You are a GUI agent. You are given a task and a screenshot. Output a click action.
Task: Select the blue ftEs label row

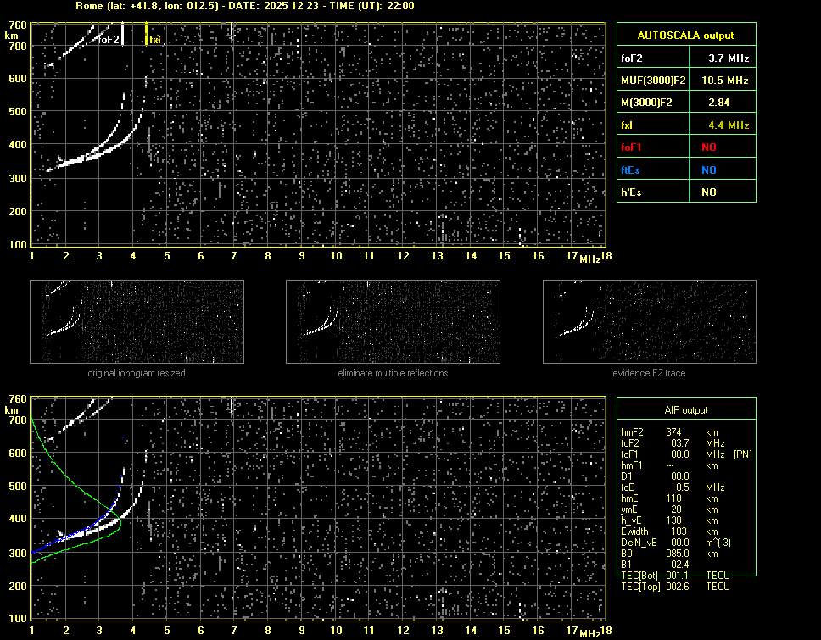click(x=632, y=170)
